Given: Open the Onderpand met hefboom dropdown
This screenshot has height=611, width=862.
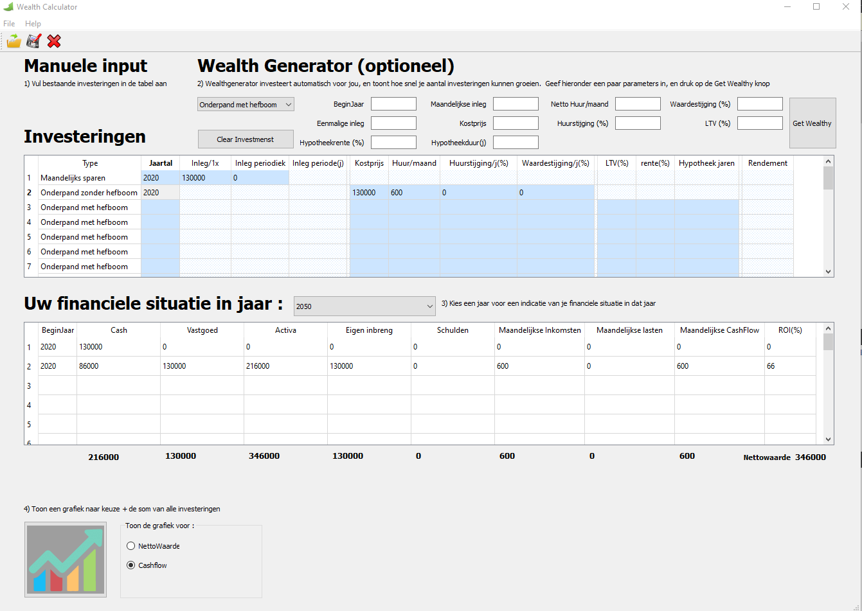Looking at the screenshot, I should 246,104.
